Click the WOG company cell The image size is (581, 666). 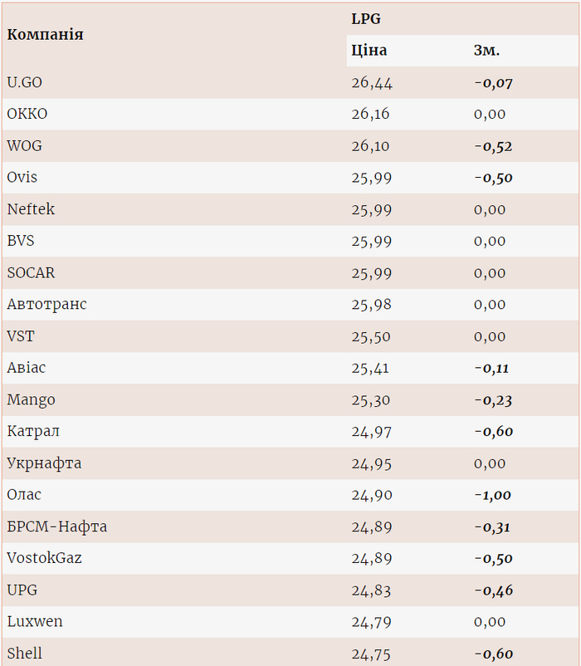pos(24,145)
